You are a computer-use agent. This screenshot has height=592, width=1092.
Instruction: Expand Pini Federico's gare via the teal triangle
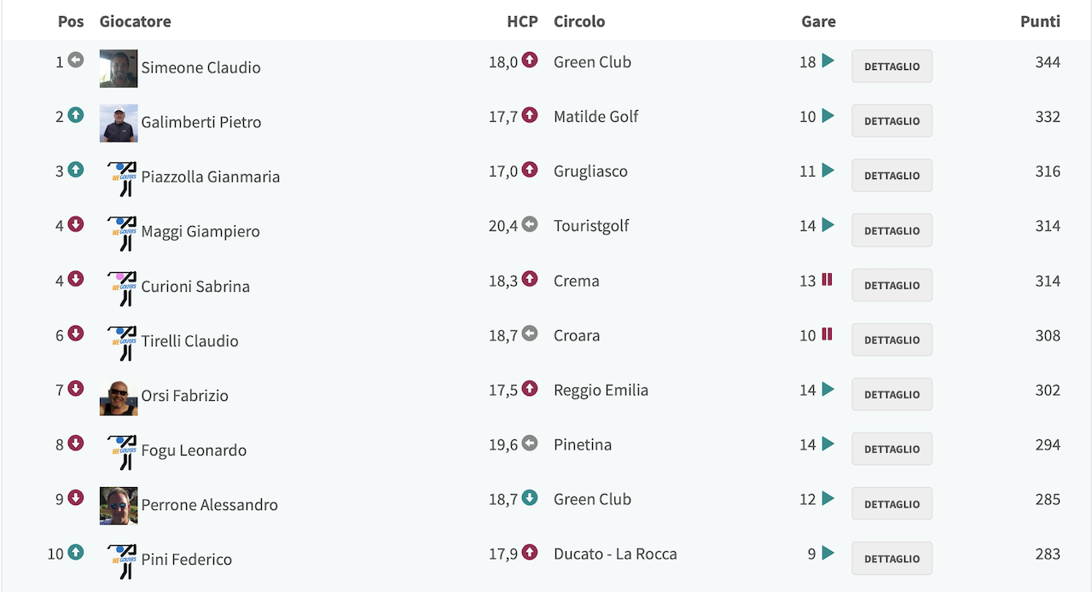pyautogui.click(x=828, y=554)
